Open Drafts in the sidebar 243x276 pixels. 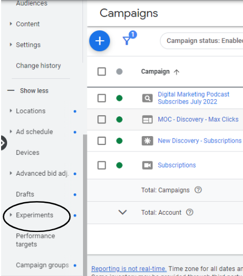25,194
